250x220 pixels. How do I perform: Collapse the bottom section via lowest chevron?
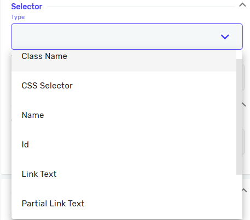[245, 191]
